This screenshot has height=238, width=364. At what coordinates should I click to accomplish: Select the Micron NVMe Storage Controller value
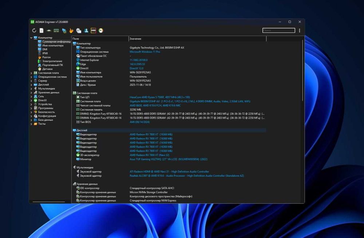coord(149,192)
